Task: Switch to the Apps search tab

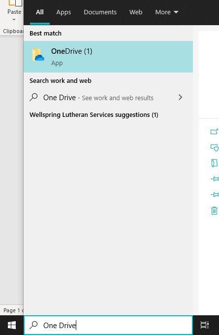Action: point(63,12)
